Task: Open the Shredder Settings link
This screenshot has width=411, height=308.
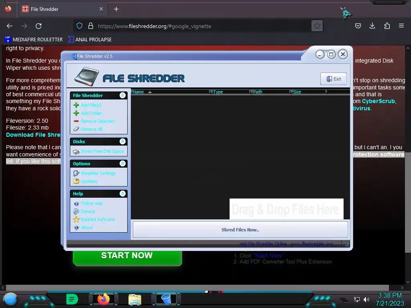Action: [x=98, y=173]
